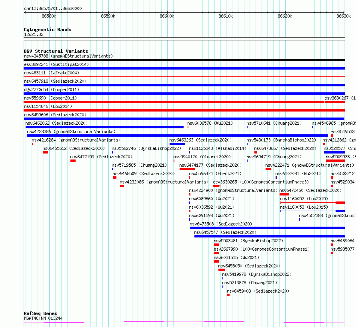Click the blue bar under nsv6462062

tap(104, 127)
